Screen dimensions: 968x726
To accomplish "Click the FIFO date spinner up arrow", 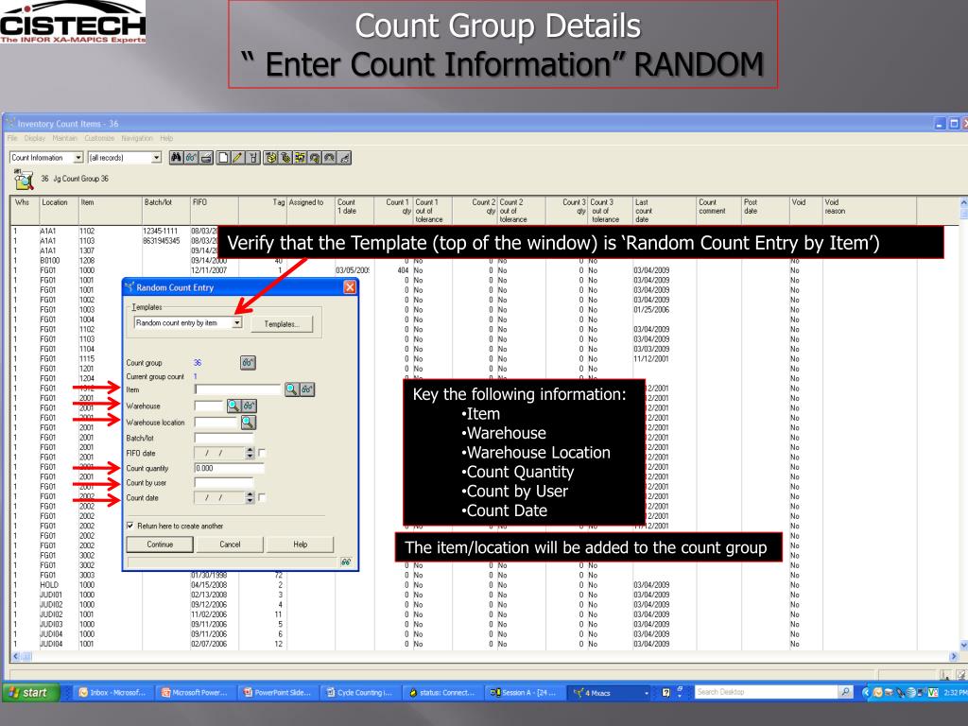I will tap(250, 450).
